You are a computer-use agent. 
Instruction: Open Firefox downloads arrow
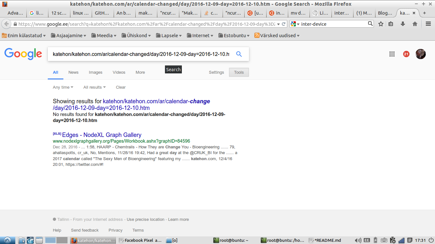point(403,24)
